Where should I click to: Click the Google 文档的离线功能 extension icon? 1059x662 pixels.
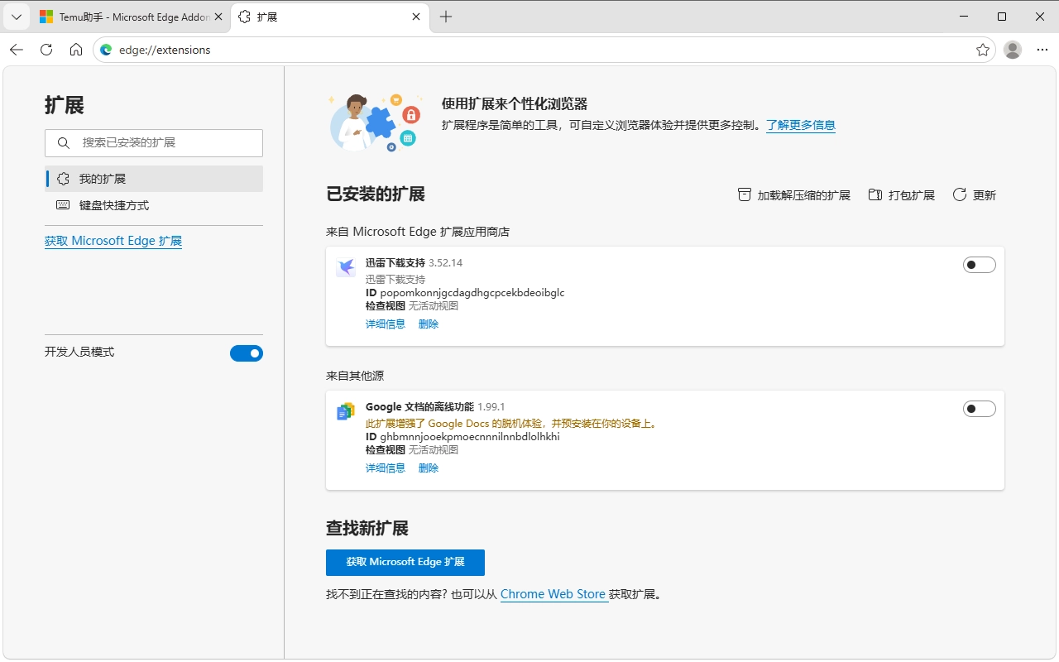(x=345, y=410)
